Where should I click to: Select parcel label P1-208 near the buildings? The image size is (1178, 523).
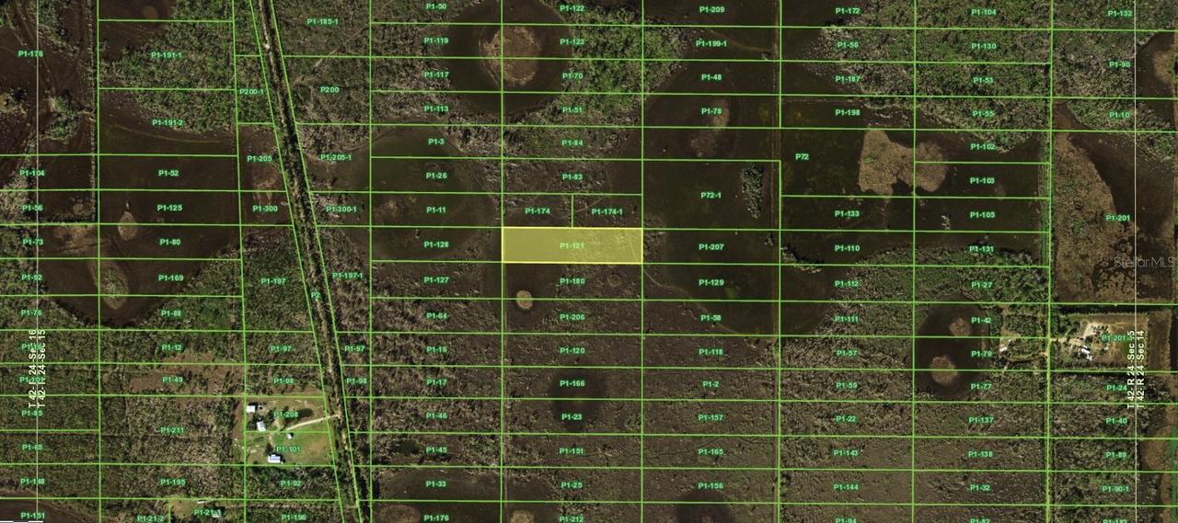coord(285,415)
